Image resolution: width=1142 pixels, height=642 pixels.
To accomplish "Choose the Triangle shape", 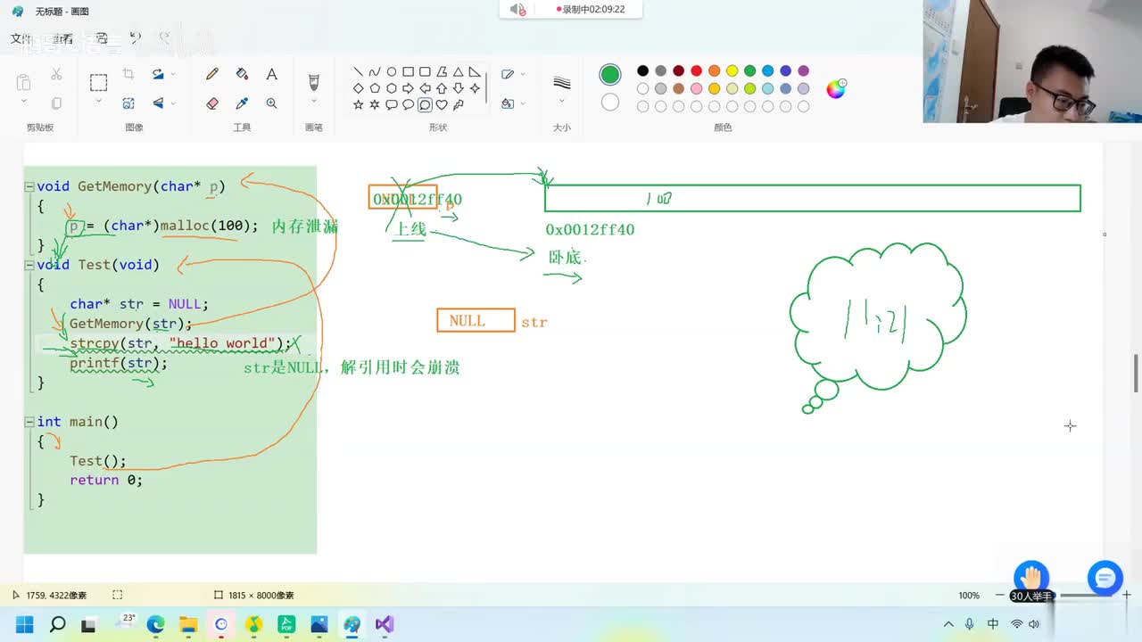I will click(x=458, y=72).
